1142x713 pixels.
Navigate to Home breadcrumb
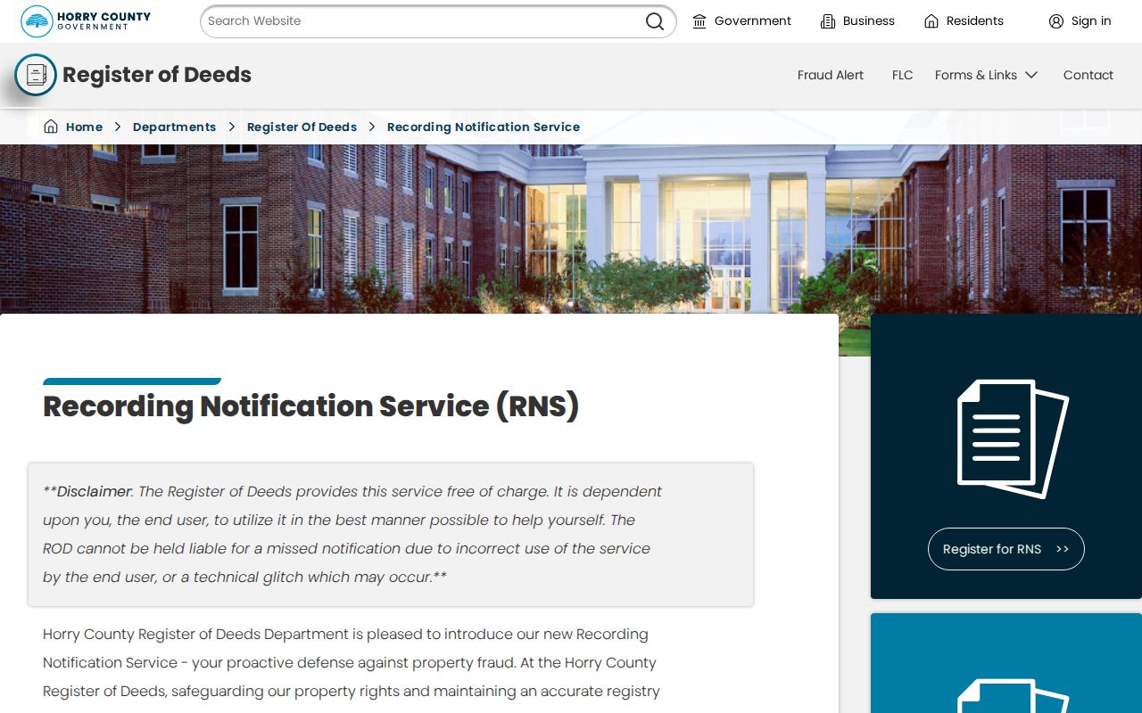[84, 127]
